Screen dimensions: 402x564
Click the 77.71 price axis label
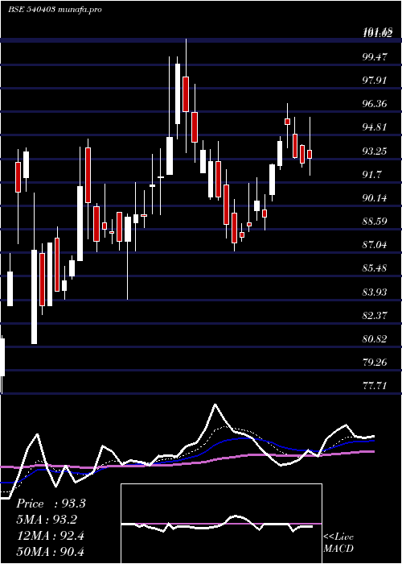tap(375, 386)
